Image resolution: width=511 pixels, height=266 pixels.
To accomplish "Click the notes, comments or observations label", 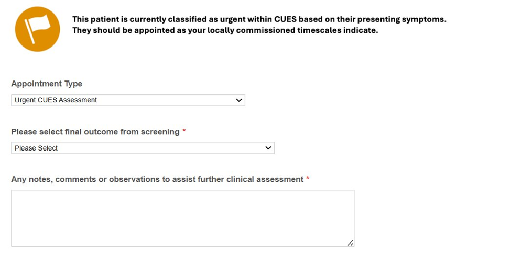I will tap(157, 179).
